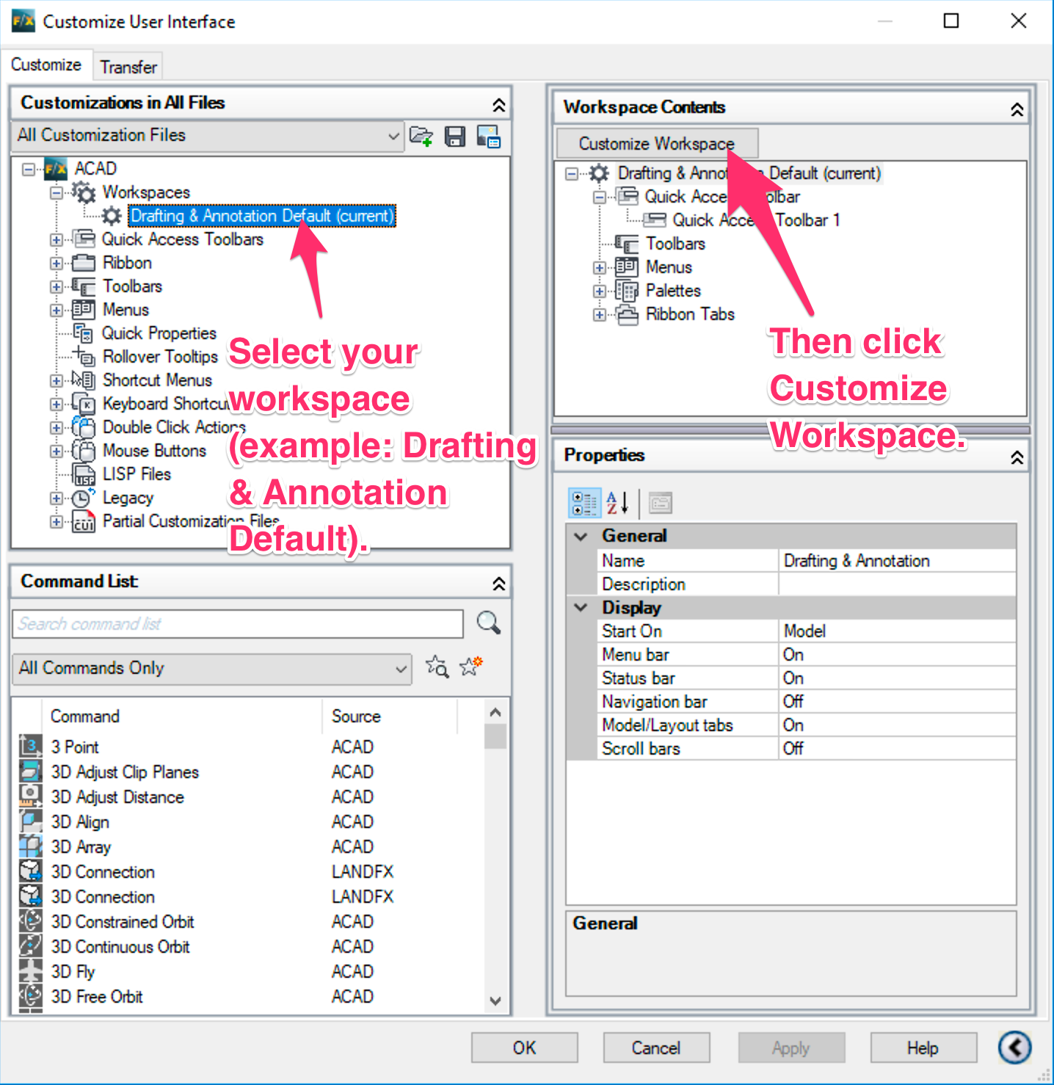Collapse the Workspaces tree node
1054x1085 pixels.
[x=57, y=193]
